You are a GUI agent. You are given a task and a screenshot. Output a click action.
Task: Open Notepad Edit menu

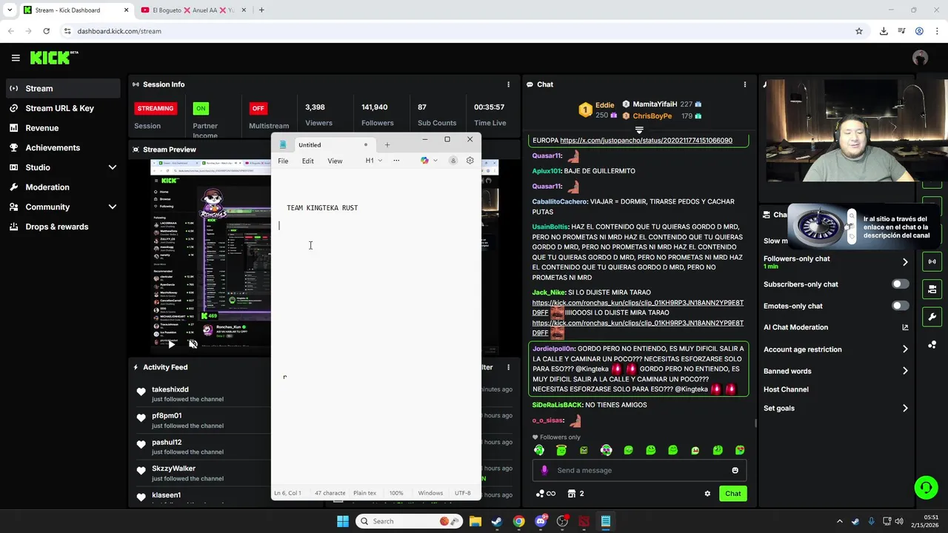[x=307, y=161]
